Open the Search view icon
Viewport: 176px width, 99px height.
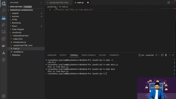pos(4,10)
